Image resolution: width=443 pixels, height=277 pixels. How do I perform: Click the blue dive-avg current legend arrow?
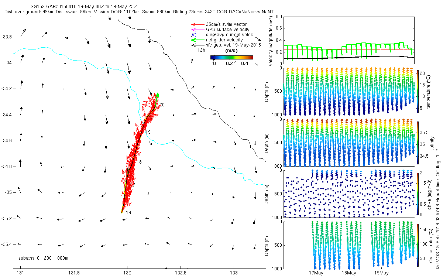(197, 35)
